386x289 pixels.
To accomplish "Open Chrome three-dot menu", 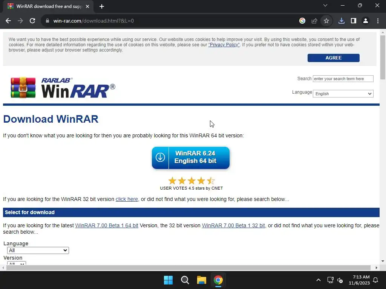I will 378,21.
